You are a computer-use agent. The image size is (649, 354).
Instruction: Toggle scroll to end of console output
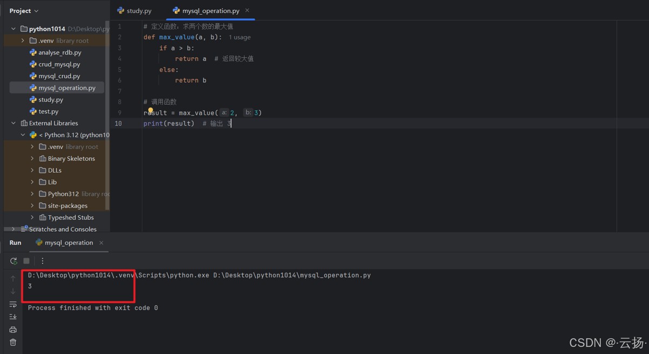[13, 317]
